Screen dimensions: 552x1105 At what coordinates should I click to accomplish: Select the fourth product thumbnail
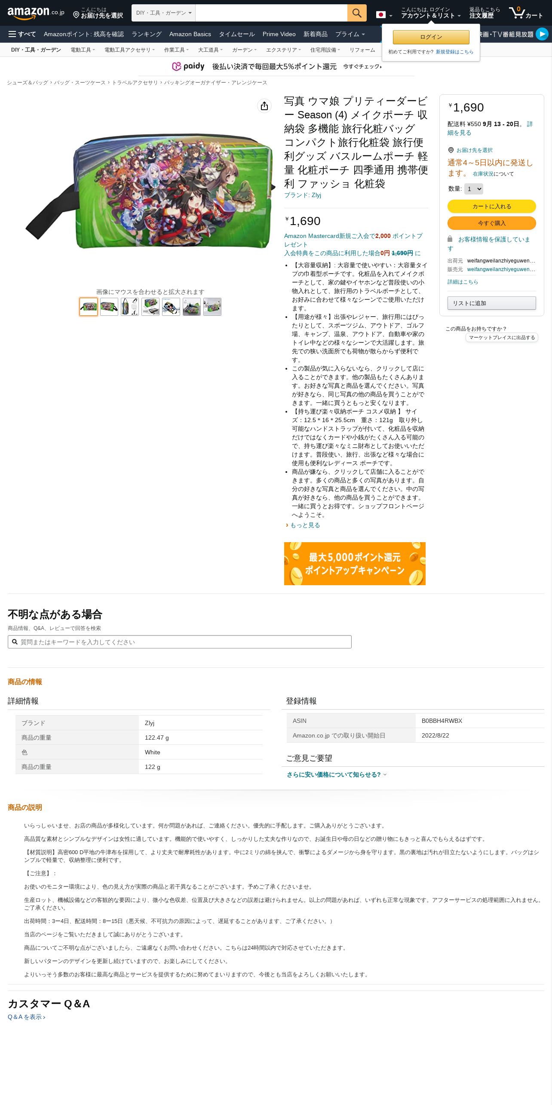[150, 307]
